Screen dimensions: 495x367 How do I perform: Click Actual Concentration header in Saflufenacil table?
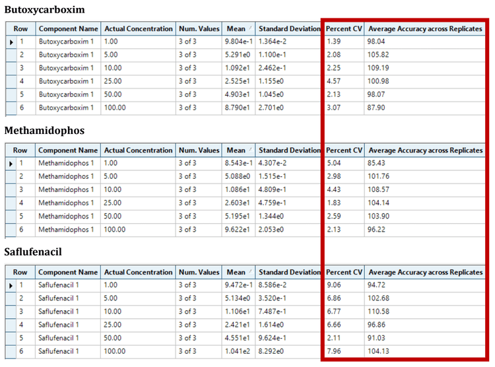coord(138,272)
